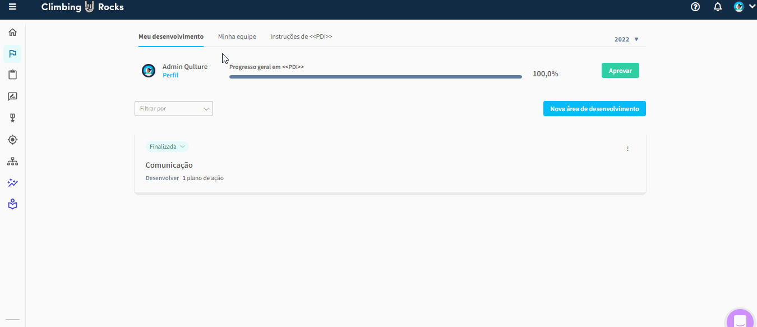Open the help question mark icon
757x327 pixels.
coord(695,7)
